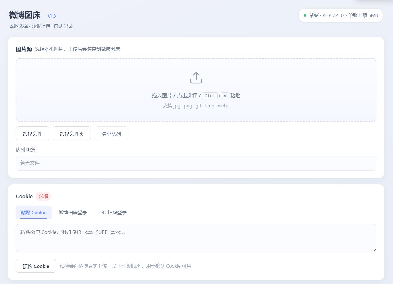The image size is (393, 284).
Task: Open the 微博扫码登录 tab
Action: point(73,213)
